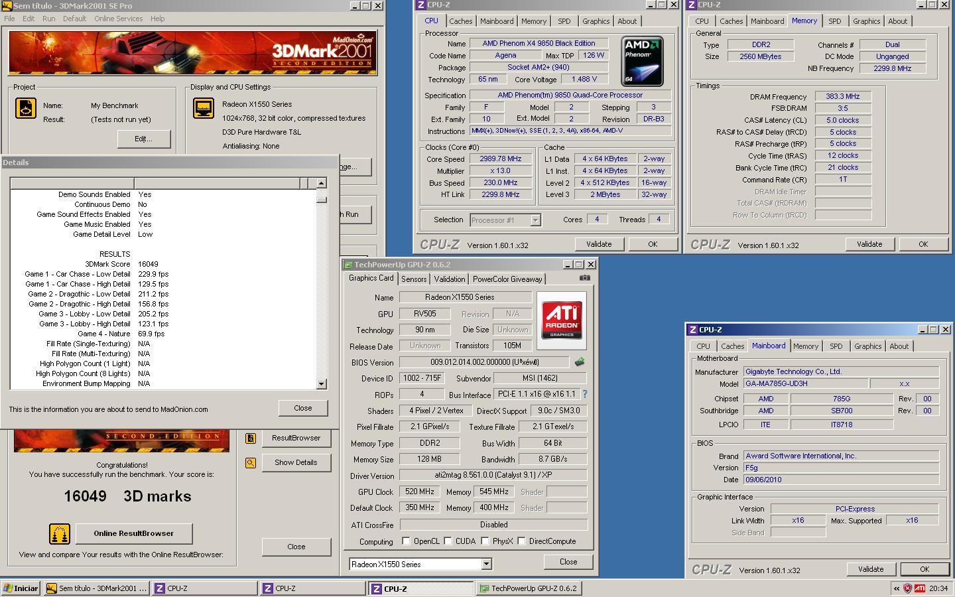Click the Show Details button
The width and height of the screenshot is (955, 597).
click(296, 462)
